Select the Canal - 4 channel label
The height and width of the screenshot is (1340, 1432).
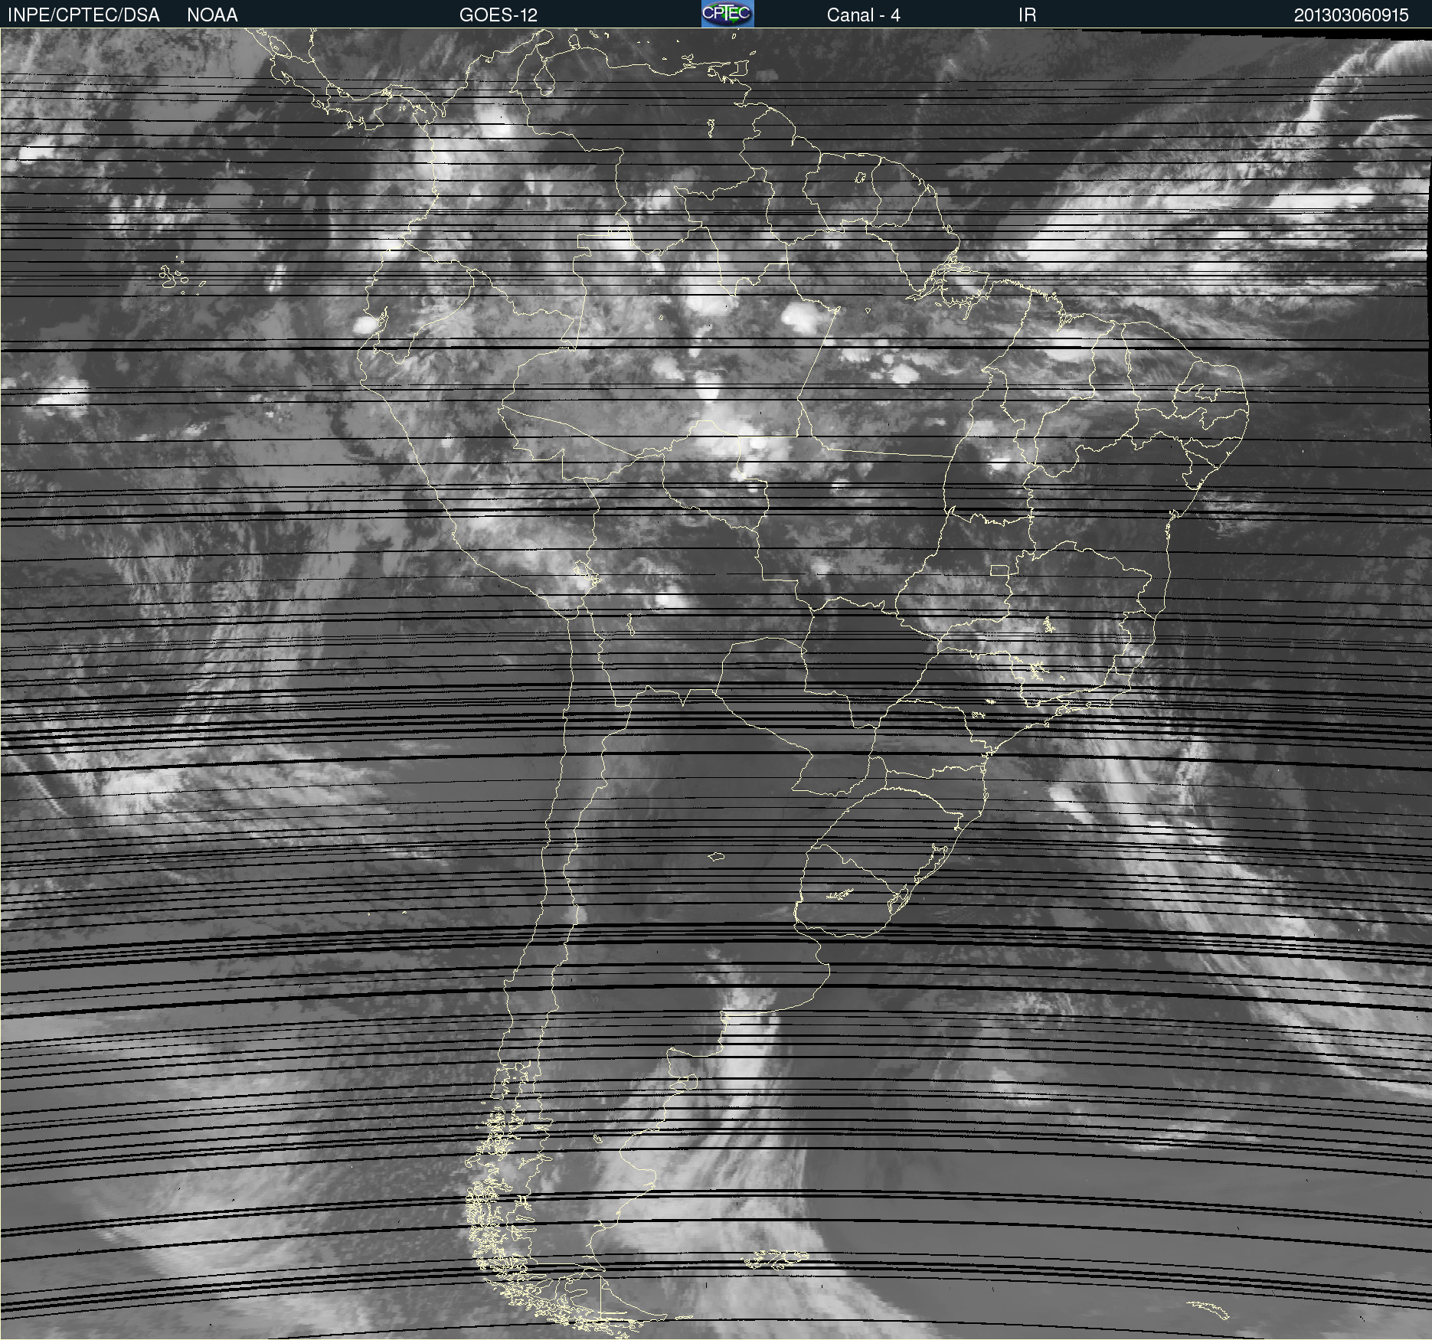click(863, 15)
